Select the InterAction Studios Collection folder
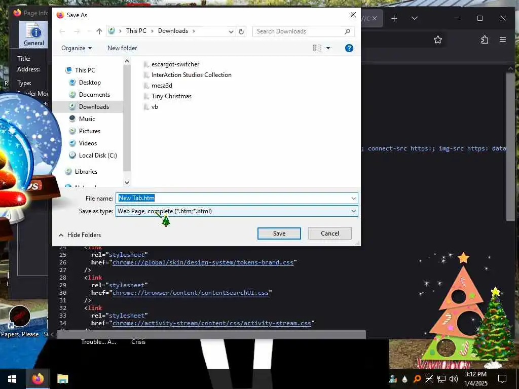 point(188,75)
